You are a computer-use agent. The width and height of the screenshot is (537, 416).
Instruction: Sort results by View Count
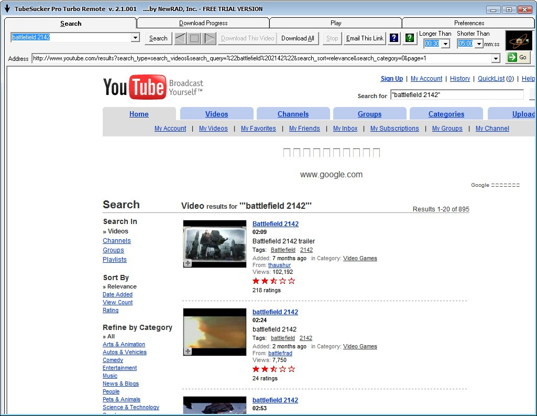pyautogui.click(x=117, y=302)
